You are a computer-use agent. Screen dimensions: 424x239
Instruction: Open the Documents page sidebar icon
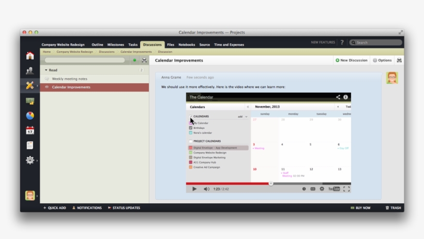tap(30, 145)
